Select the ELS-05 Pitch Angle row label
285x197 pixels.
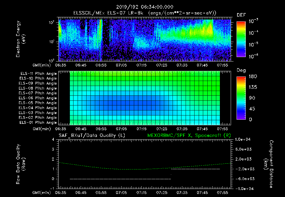[38, 103]
